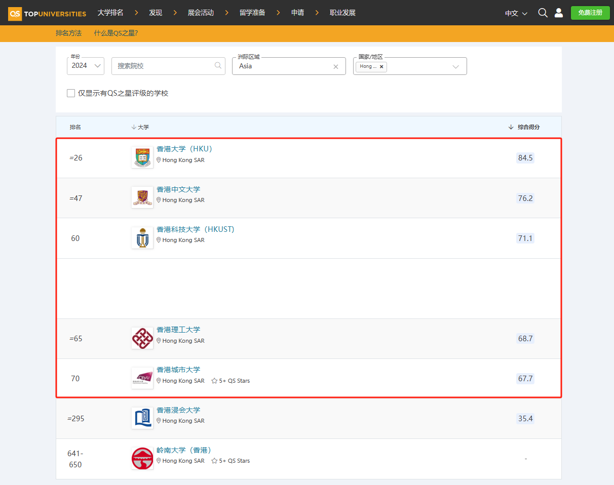
Task: Click the Hong Kong Polytechnic University logo
Action: click(142, 338)
